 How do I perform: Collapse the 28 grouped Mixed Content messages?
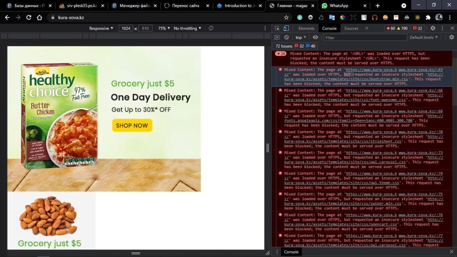tap(280, 54)
